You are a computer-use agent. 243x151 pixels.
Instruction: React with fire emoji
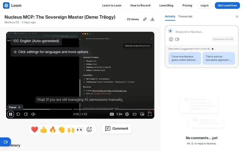pyautogui.click(x=53, y=129)
